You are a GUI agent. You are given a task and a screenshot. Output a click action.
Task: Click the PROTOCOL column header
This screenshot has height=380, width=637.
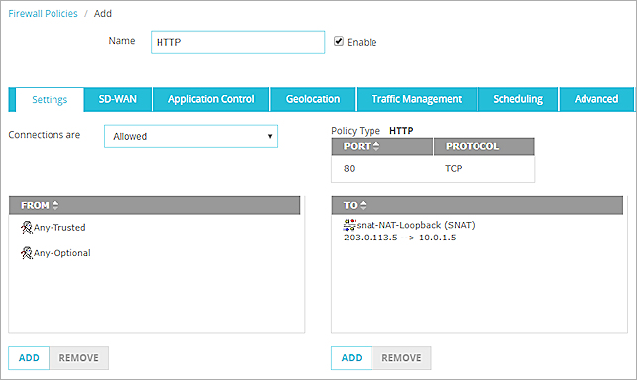click(483, 146)
